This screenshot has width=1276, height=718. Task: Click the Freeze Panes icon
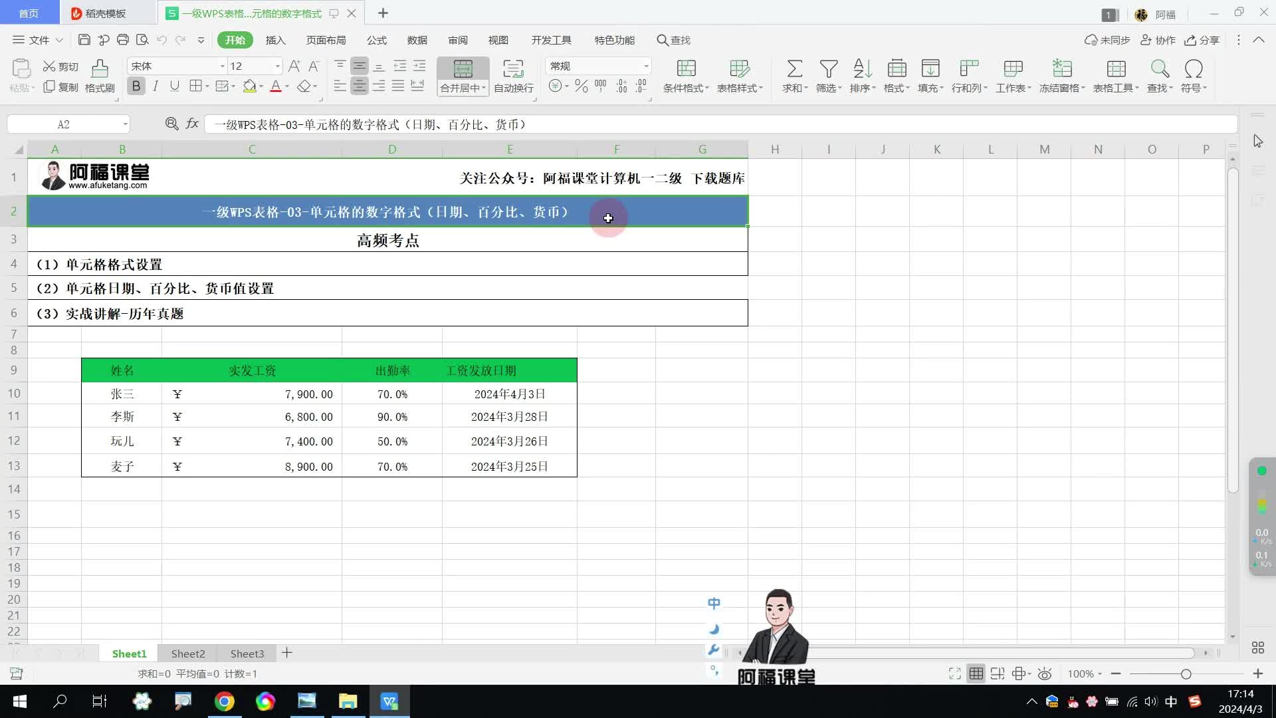click(x=1061, y=69)
